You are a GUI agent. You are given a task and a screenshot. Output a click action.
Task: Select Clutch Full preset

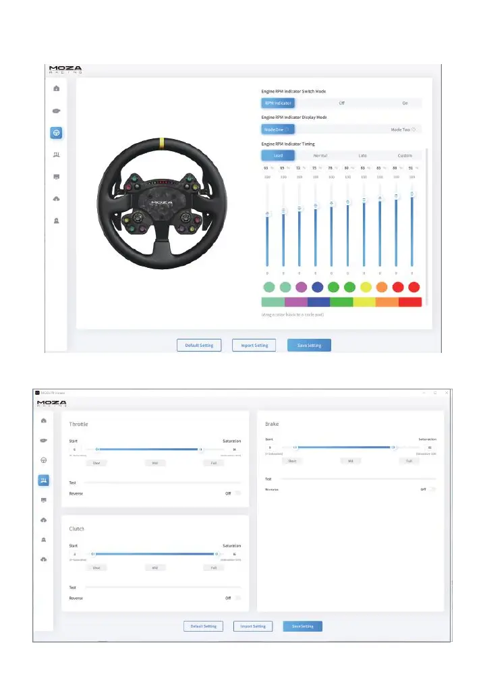[x=214, y=568]
